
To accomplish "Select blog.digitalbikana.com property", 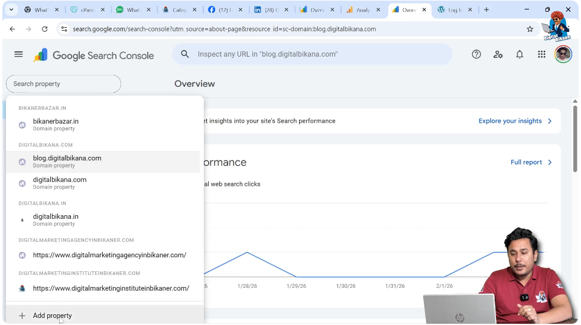I will pos(104,162).
